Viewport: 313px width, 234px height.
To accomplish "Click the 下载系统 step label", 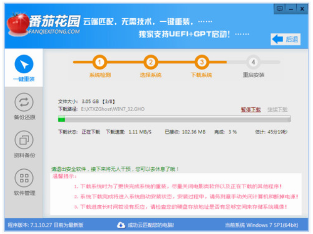I will [x=201, y=75].
